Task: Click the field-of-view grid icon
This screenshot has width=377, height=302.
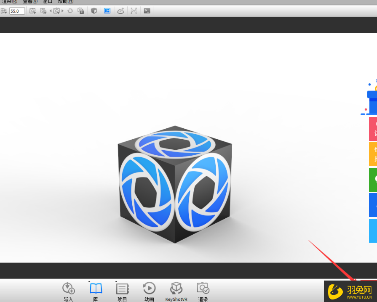Action: coord(3,11)
